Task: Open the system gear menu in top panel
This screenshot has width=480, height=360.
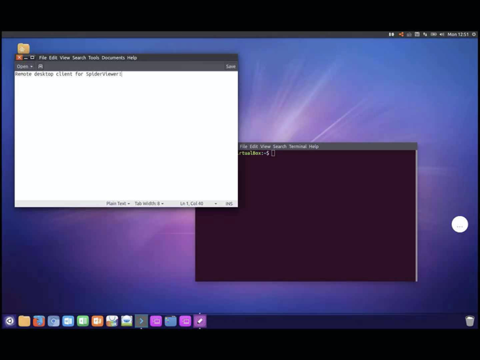Action: 474,34
